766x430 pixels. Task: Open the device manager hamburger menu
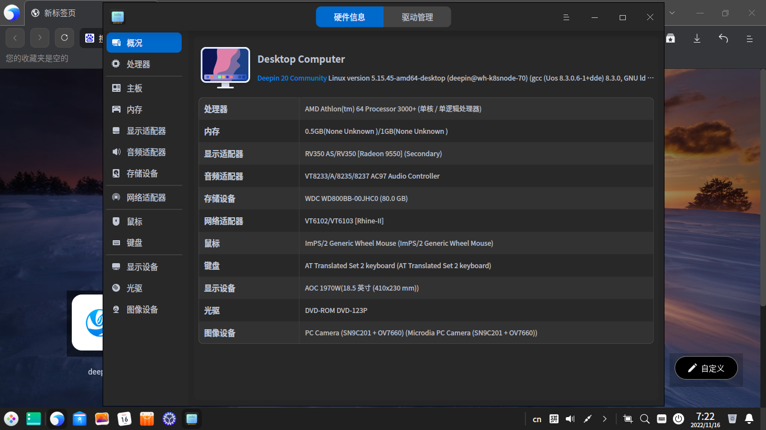click(566, 17)
